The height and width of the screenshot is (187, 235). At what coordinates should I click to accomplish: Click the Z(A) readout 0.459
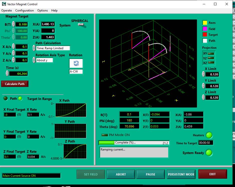[x=193, y=126]
